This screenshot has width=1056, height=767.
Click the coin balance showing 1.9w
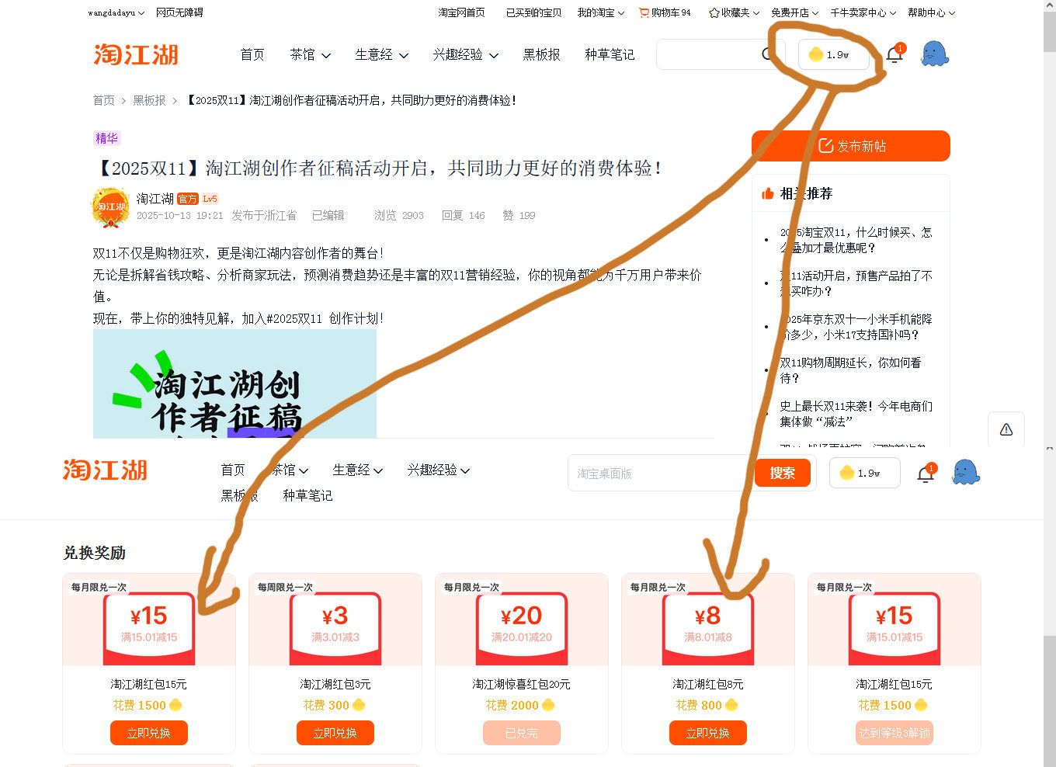[x=832, y=54]
